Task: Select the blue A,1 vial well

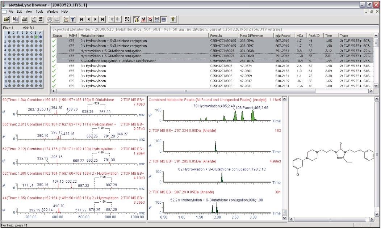Action: click(x=41, y=37)
